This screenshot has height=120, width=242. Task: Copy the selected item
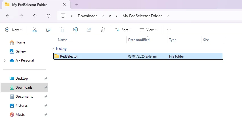(x=48, y=30)
